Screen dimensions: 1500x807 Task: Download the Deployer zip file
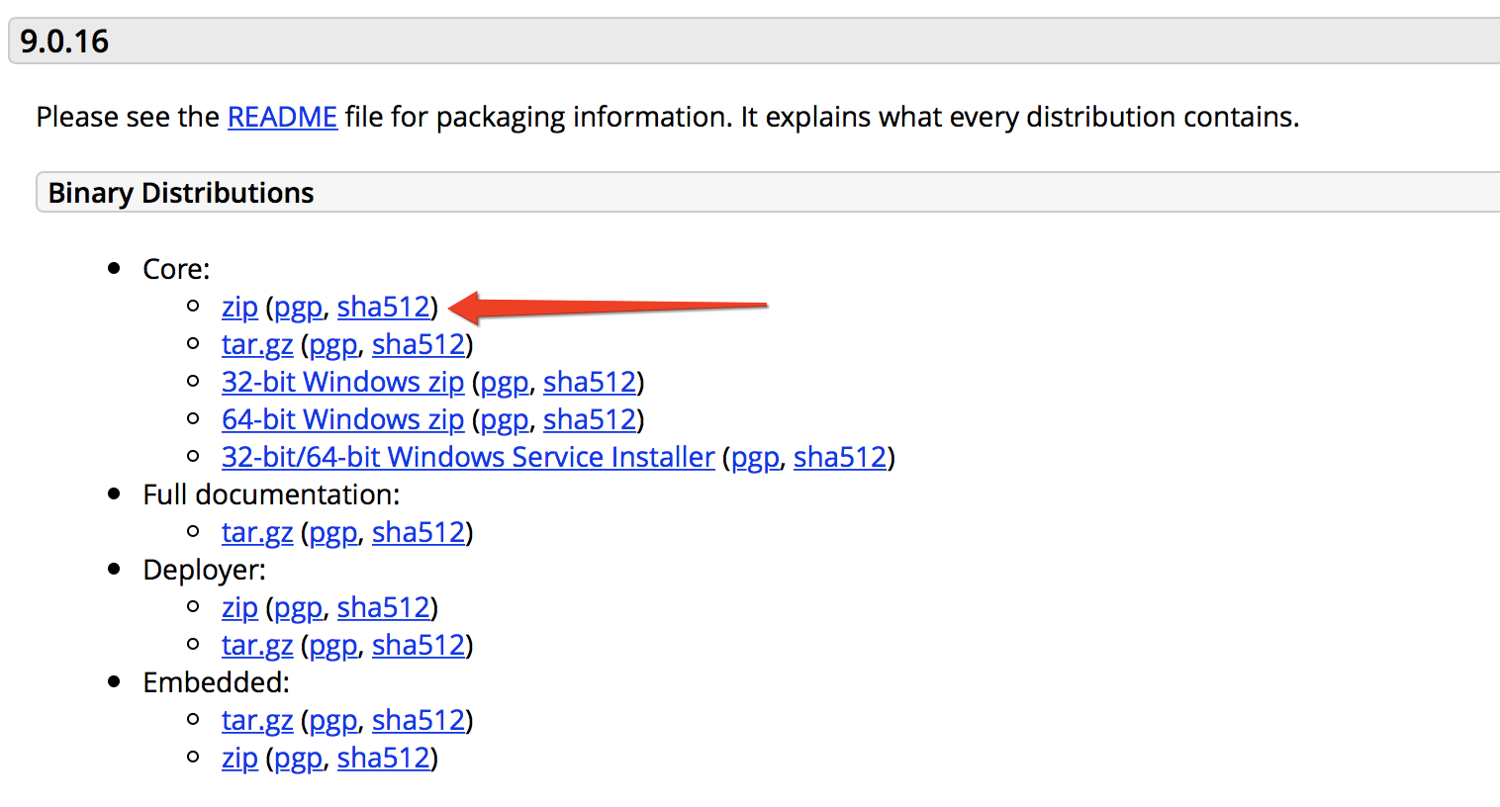[239, 608]
